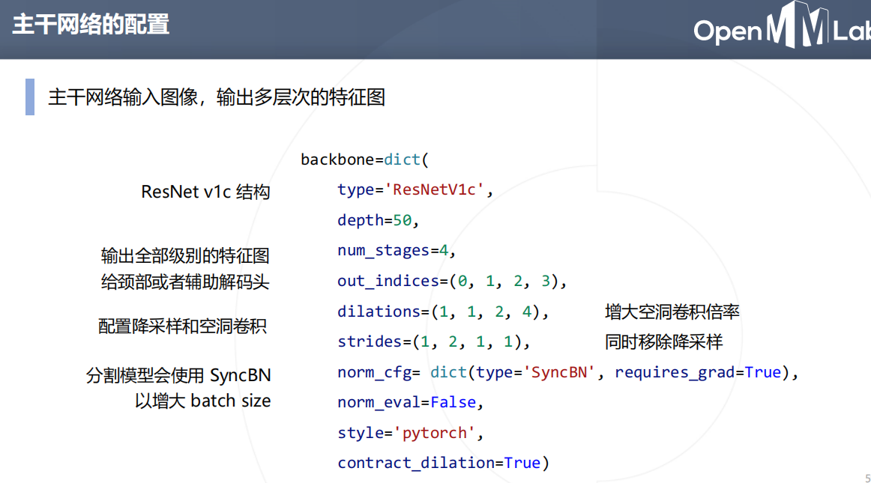
Task: Select the dilations=(1, 1, 2, 4) line
Action: (x=443, y=312)
